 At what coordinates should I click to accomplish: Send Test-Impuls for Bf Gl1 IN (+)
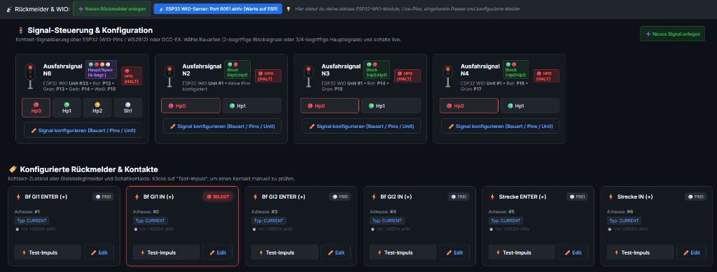[166, 252]
